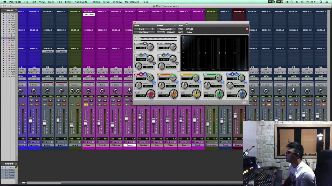Toggle the HF band IN button
332x186 pixels.
(x=245, y=83)
